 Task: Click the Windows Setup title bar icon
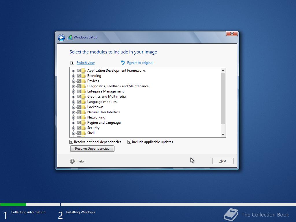tap(70, 37)
